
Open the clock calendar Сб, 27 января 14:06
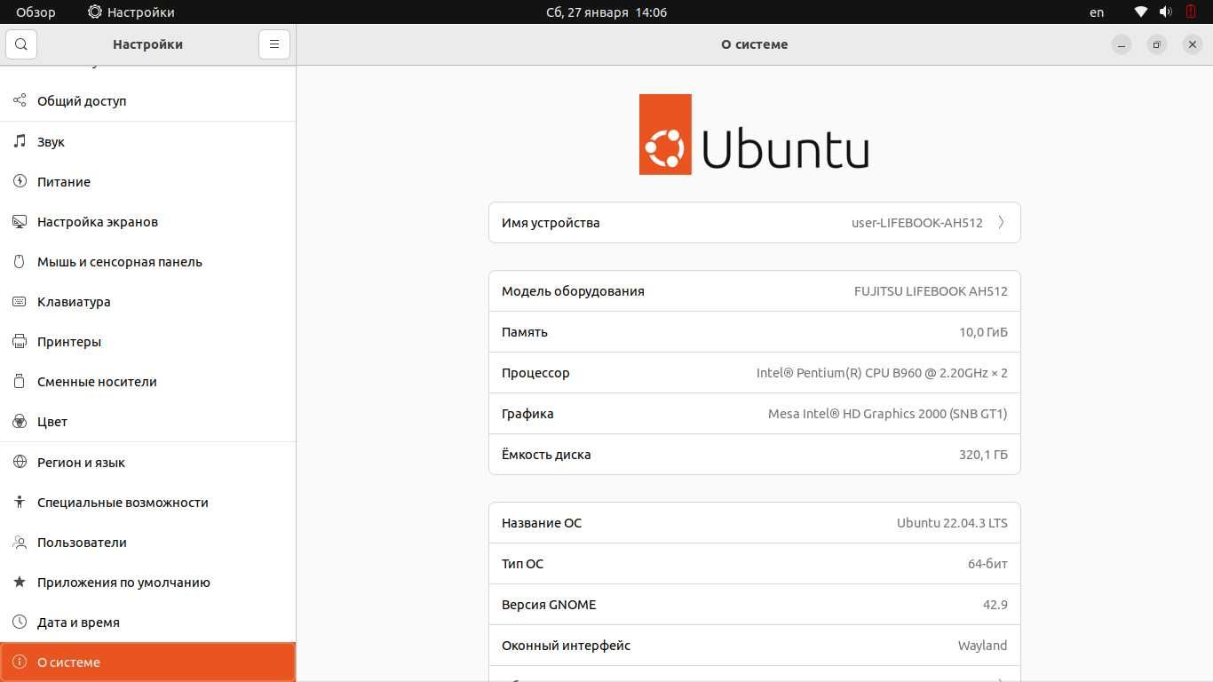606,12
